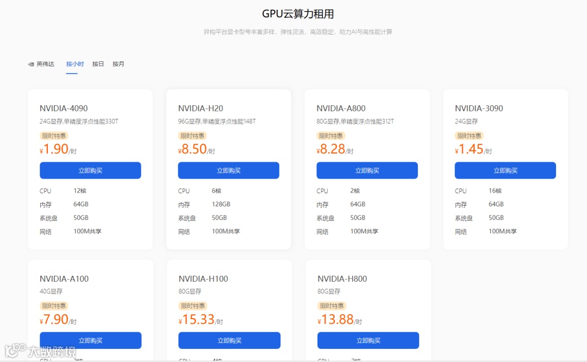The height and width of the screenshot is (362, 587).
Task: Click the 50GB system disk value on NVIDIA-4090
Action: click(81, 218)
